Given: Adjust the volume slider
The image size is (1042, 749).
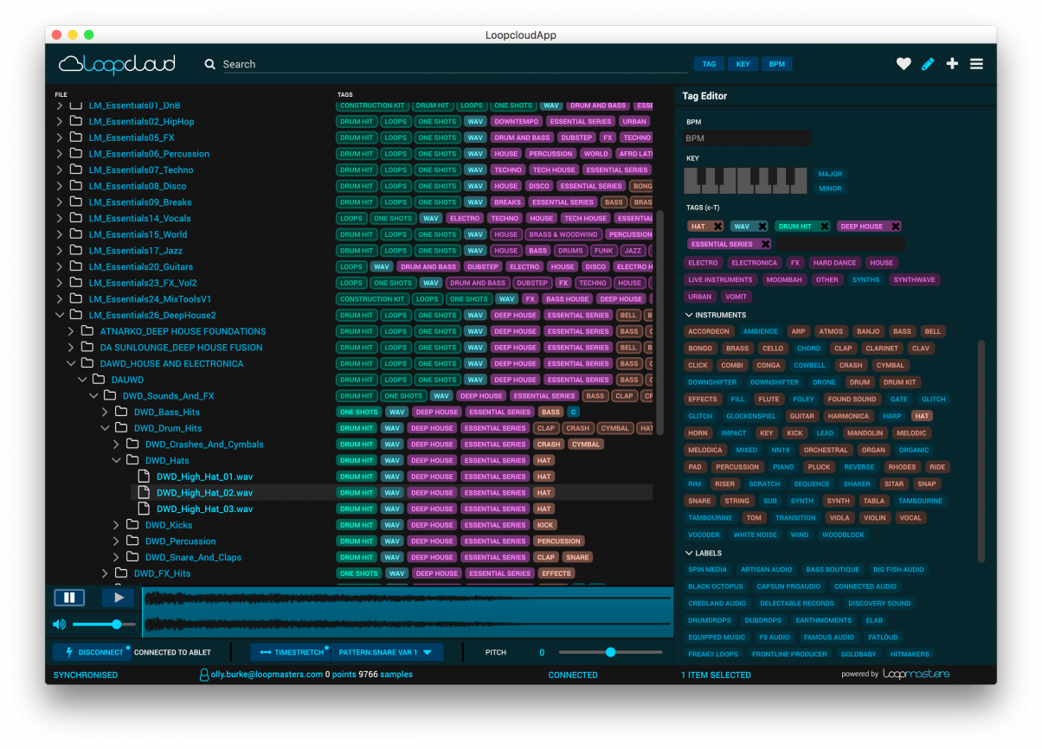Looking at the screenshot, I should 104,624.
